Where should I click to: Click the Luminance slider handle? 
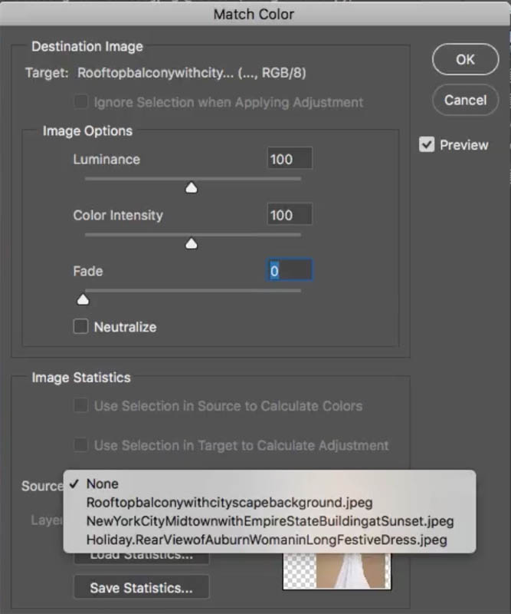pos(192,187)
